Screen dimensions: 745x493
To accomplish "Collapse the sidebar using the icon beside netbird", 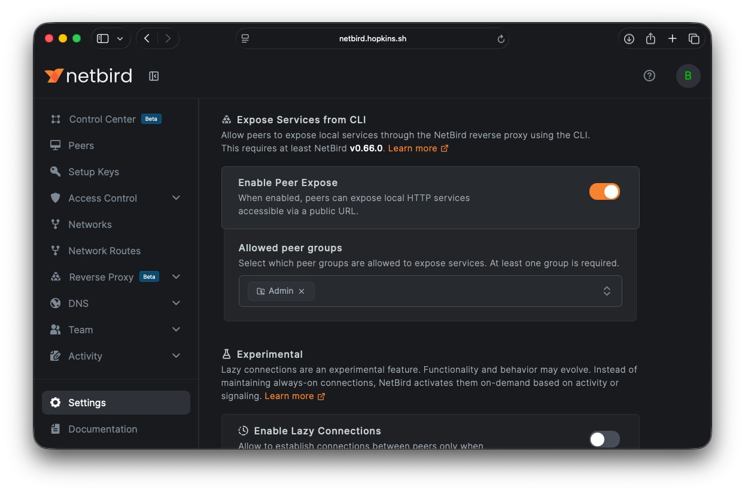I will point(153,76).
